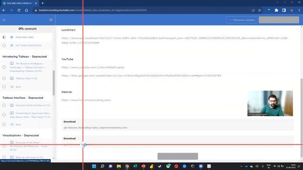Toggle completion circle for Tableau Interface Quiz
Viewport: 303px width, 170px height.
coord(4,125)
